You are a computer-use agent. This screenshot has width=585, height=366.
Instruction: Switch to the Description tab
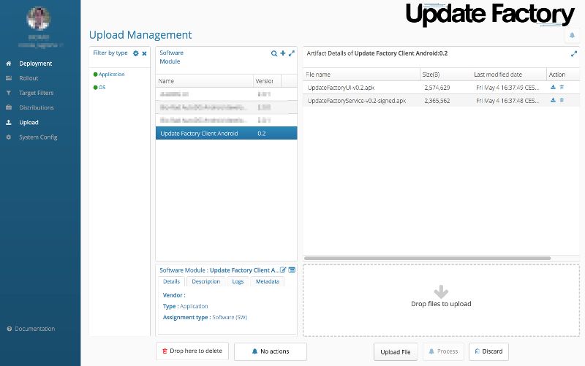pos(206,281)
